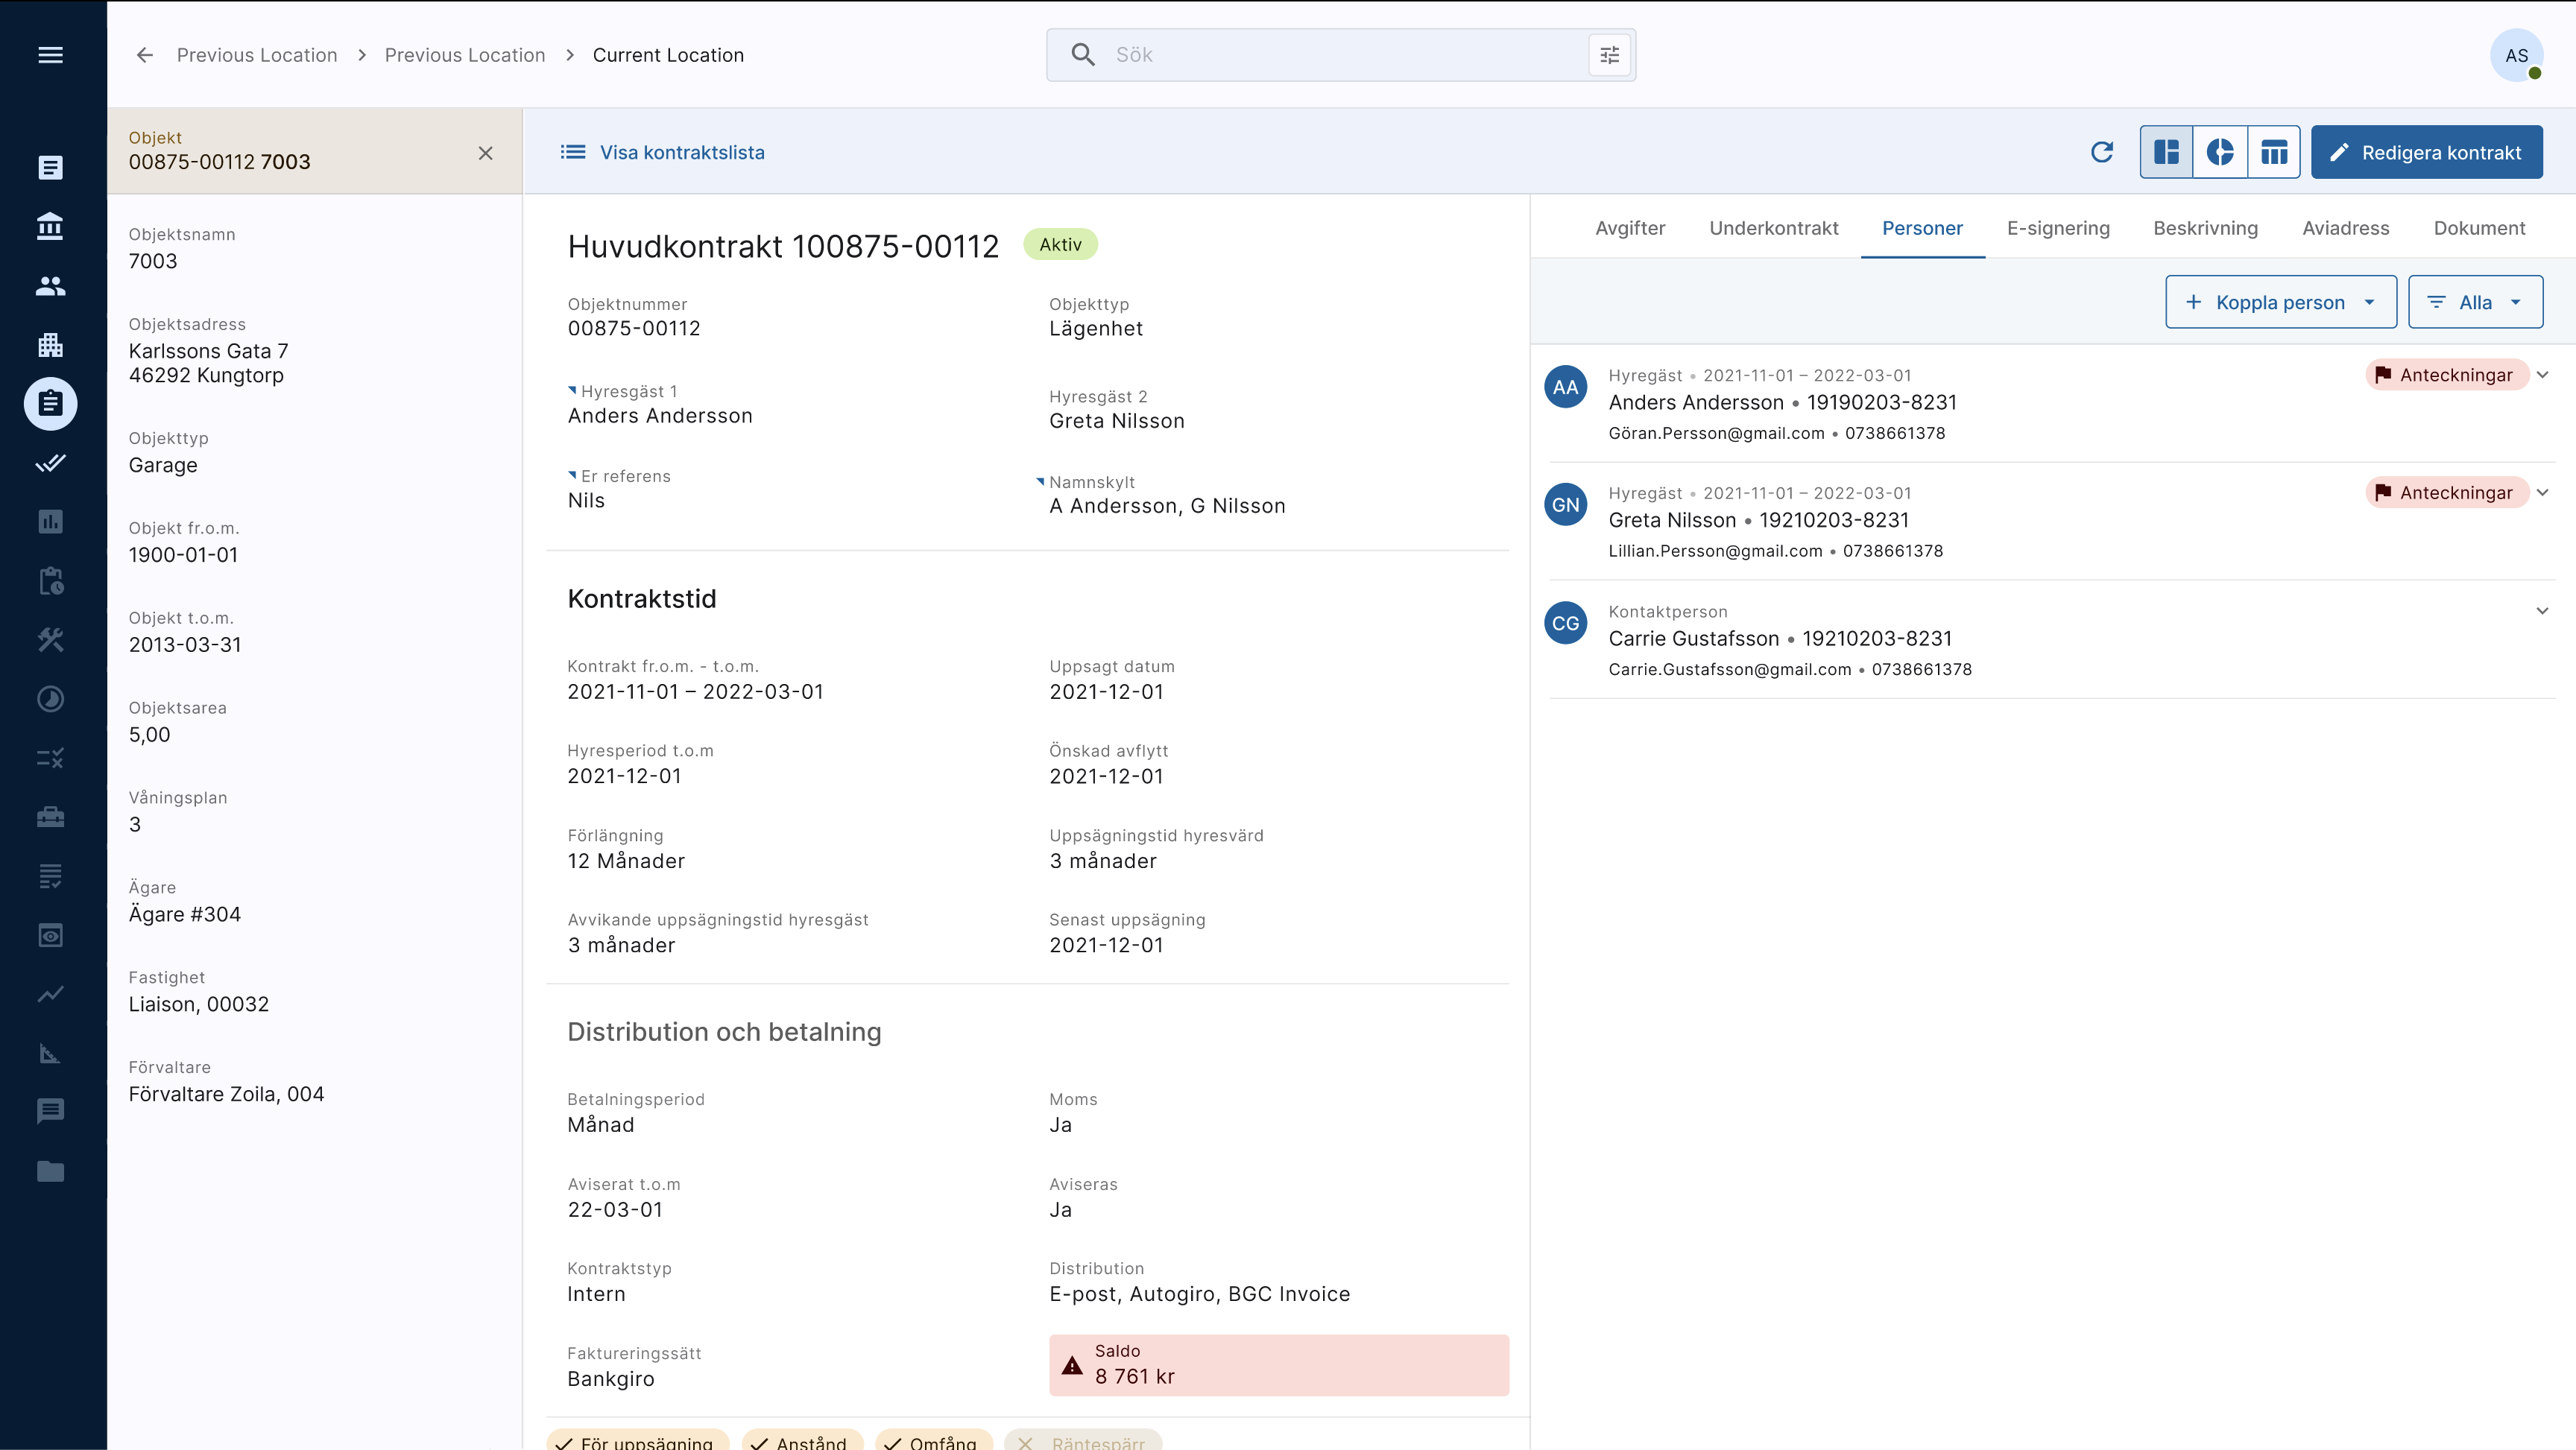Click the AA avatar of Anders Andersson
The image size is (2576, 1450).
[1565, 387]
